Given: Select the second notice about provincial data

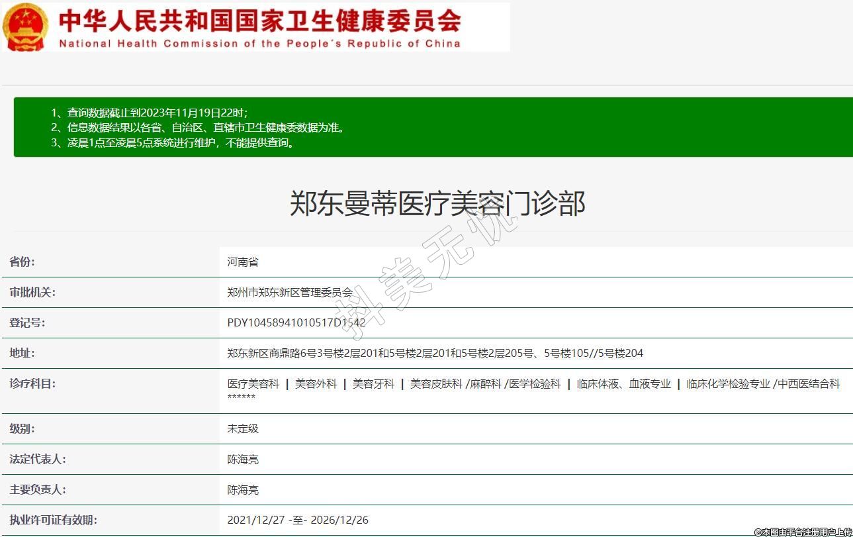Looking at the screenshot, I should (x=198, y=127).
